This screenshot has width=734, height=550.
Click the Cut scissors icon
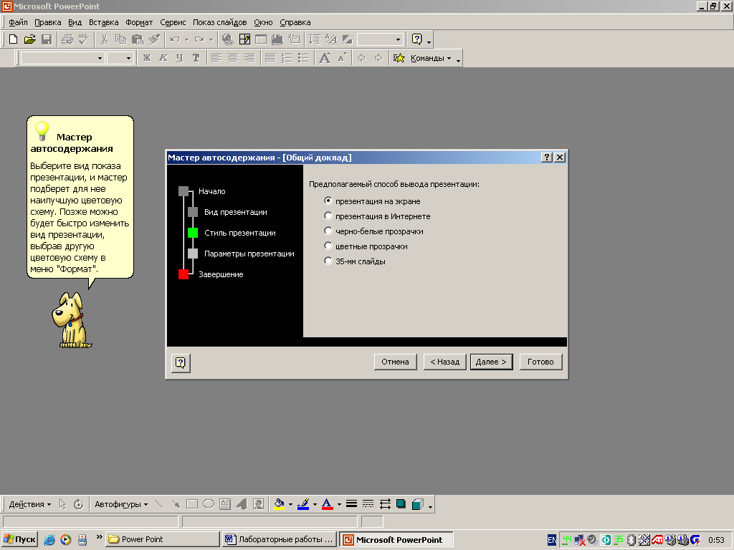coord(104,39)
